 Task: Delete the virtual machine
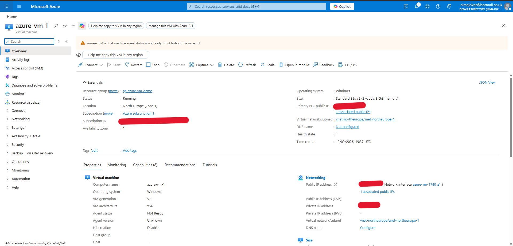226,65
